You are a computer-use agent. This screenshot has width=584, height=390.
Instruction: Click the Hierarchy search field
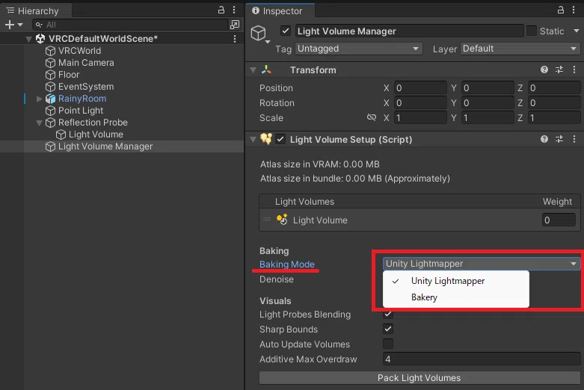tap(129, 25)
